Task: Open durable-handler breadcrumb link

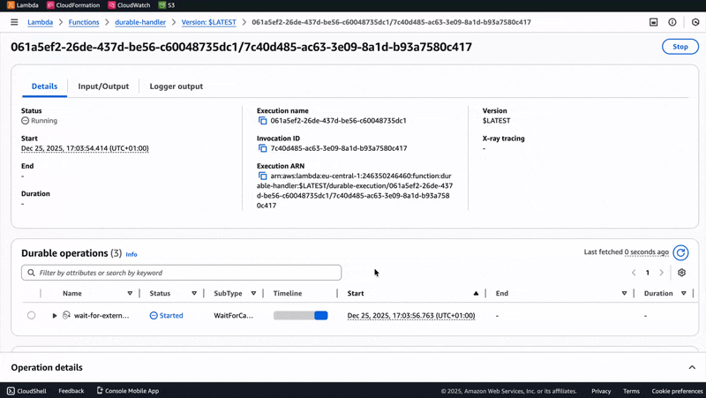Action: pyautogui.click(x=140, y=22)
